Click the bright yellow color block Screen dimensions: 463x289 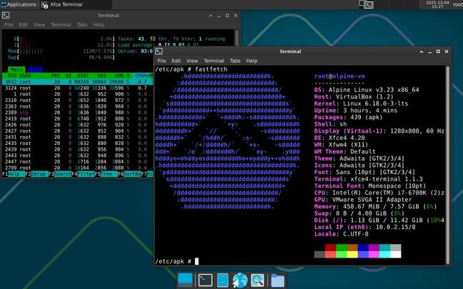click(352, 254)
